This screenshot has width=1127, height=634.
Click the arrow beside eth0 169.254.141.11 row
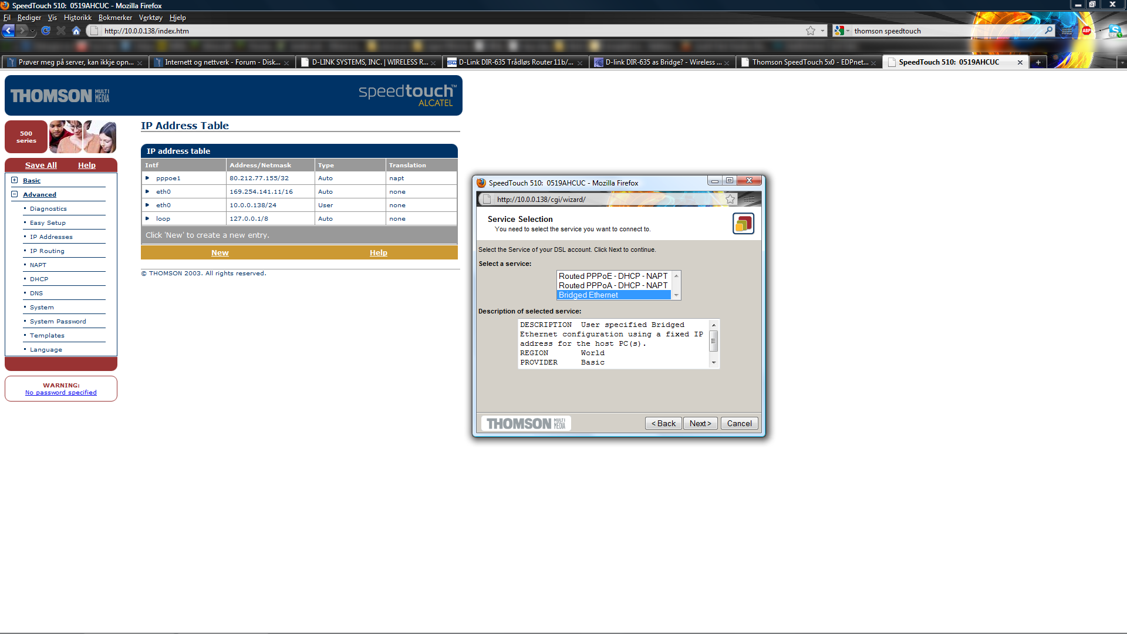click(x=147, y=191)
